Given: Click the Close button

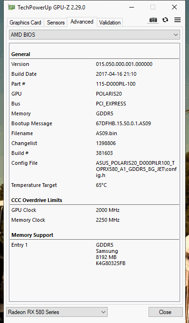Looking at the screenshot, I should click(165, 312).
